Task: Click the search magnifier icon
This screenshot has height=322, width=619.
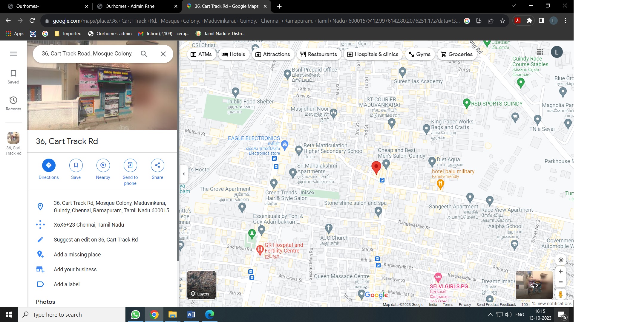Action: click(144, 54)
